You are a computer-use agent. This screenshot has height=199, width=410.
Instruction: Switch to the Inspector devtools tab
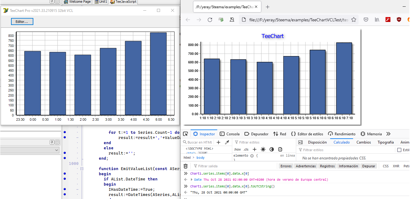(x=204, y=134)
